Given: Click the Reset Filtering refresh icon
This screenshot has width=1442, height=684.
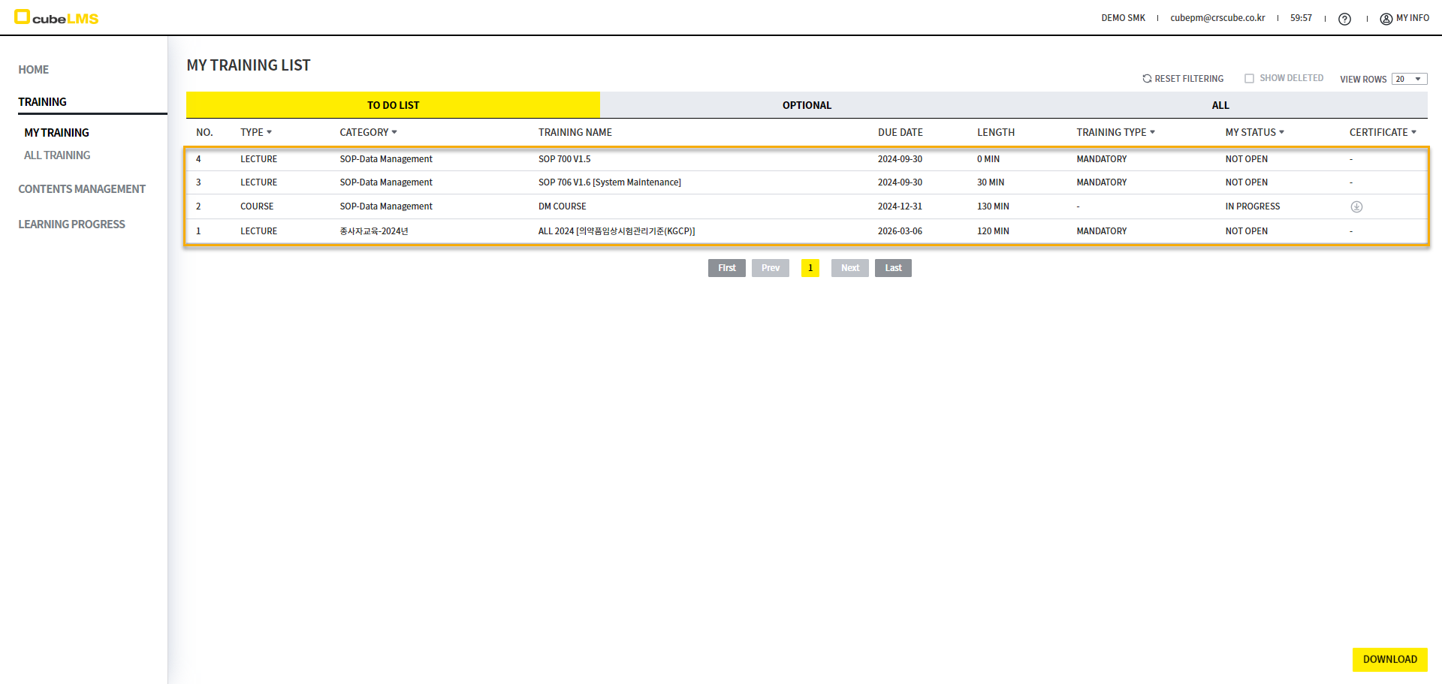Looking at the screenshot, I should pyautogui.click(x=1147, y=79).
